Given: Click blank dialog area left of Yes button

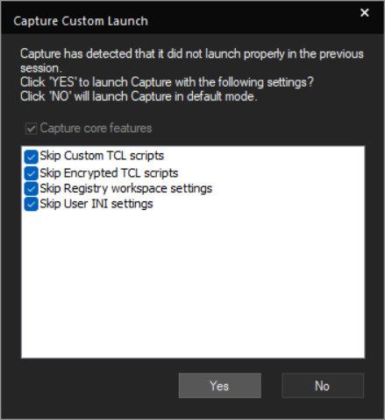Looking at the screenshot, I should [x=96, y=386].
